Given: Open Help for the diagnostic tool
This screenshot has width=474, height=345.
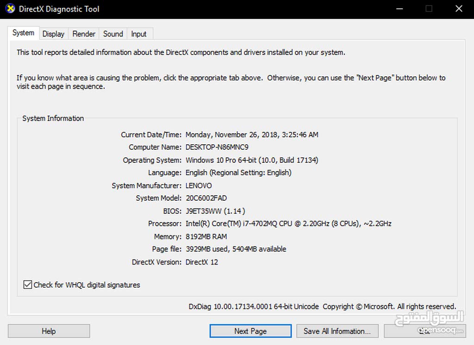Looking at the screenshot, I should click(x=49, y=331).
